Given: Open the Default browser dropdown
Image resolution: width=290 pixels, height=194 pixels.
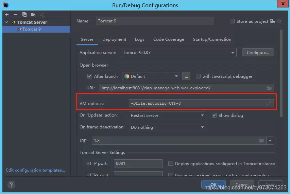Looking at the screenshot, I should point(151,76).
